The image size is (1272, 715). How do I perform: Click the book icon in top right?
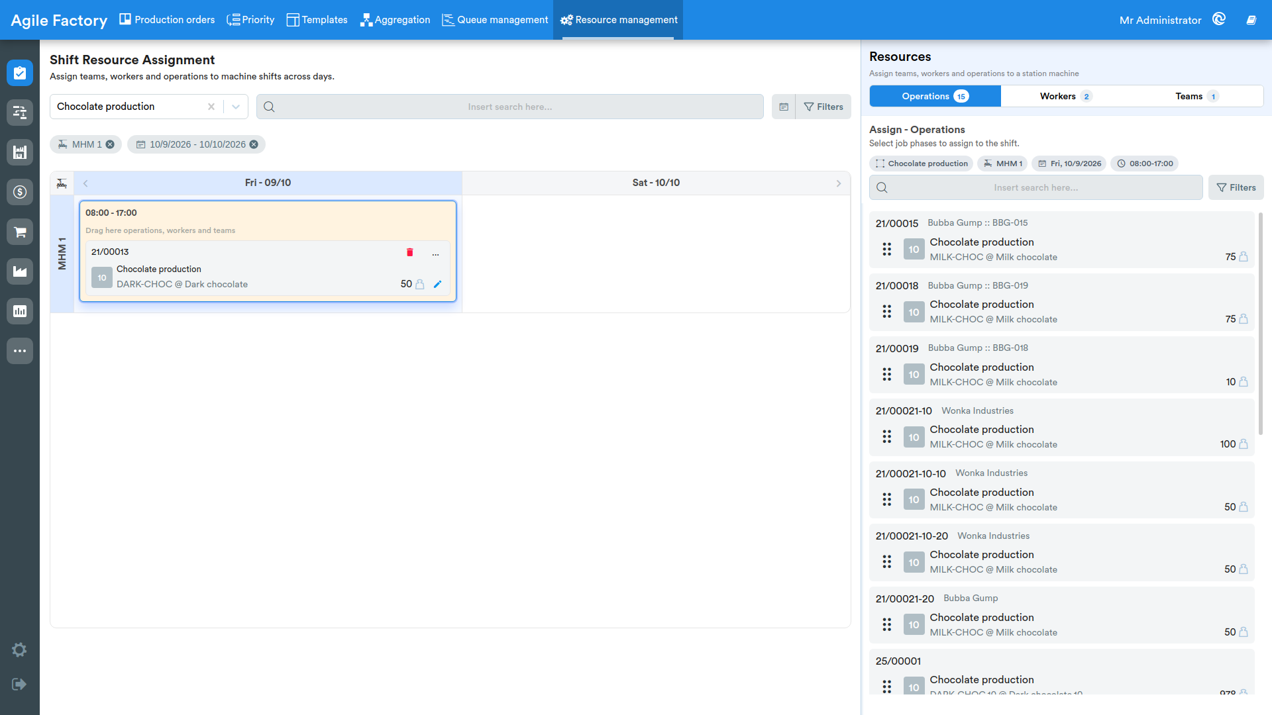(1251, 20)
